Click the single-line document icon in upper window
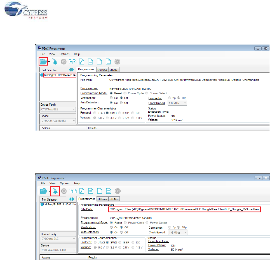The width and height of the screenshot is (270, 260). [108, 62]
